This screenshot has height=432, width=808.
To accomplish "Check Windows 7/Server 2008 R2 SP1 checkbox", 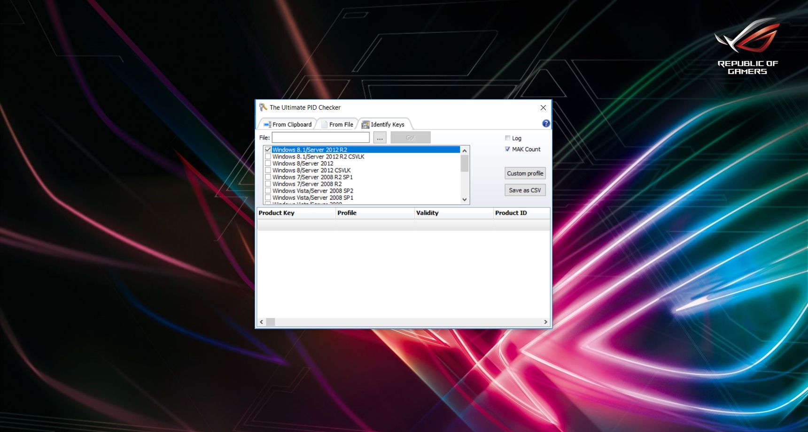I will point(268,177).
